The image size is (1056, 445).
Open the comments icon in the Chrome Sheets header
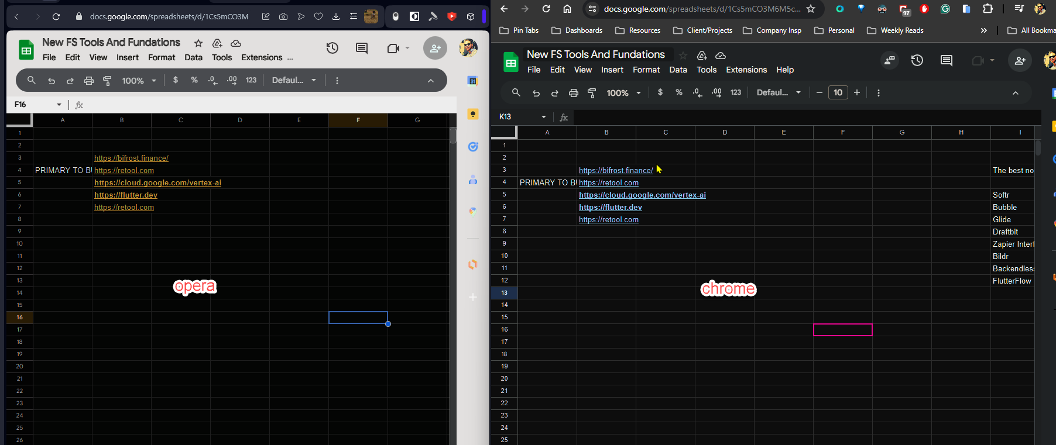pos(947,60)
